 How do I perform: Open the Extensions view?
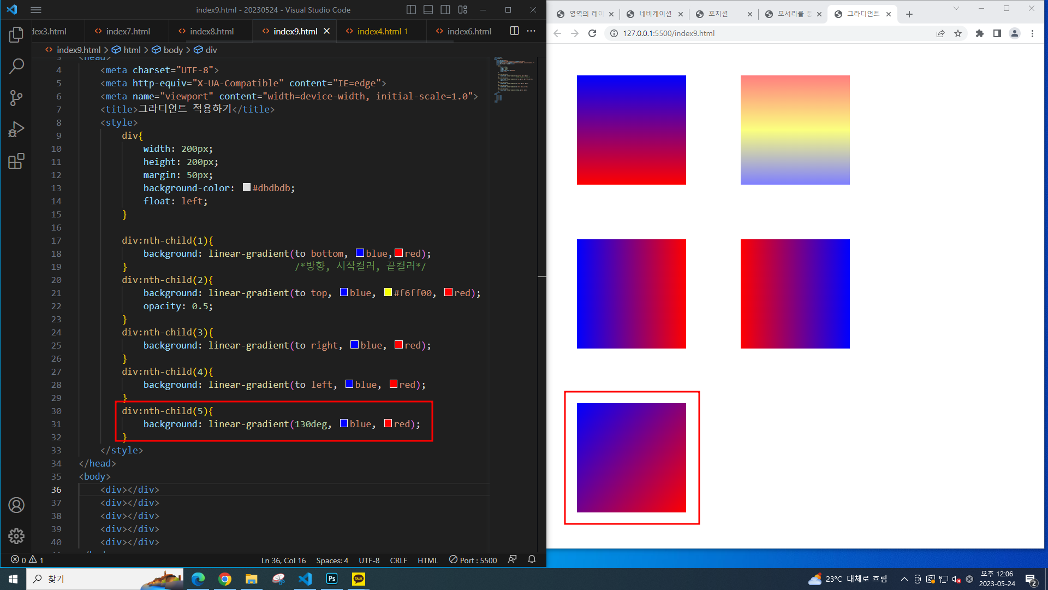point(16,161)
